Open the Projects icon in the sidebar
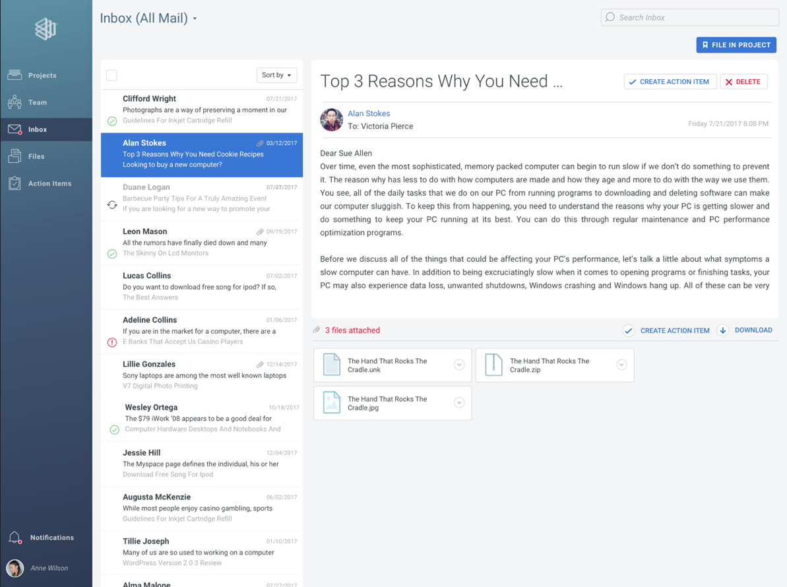This screenshot has width=787, height=587. tap(15, 75)
